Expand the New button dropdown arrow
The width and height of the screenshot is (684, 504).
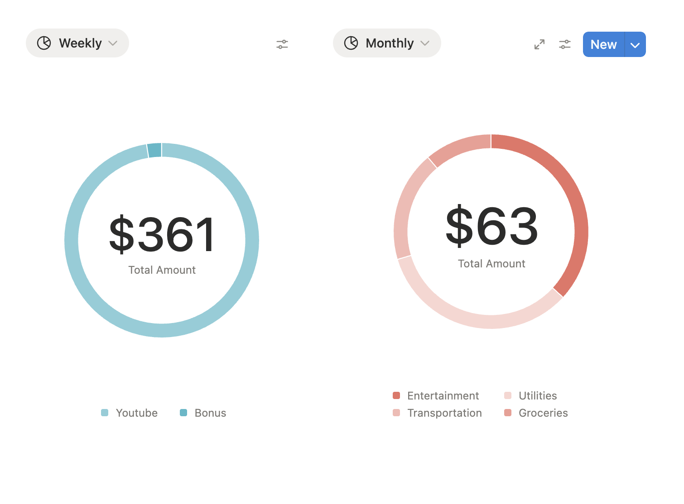635,45
